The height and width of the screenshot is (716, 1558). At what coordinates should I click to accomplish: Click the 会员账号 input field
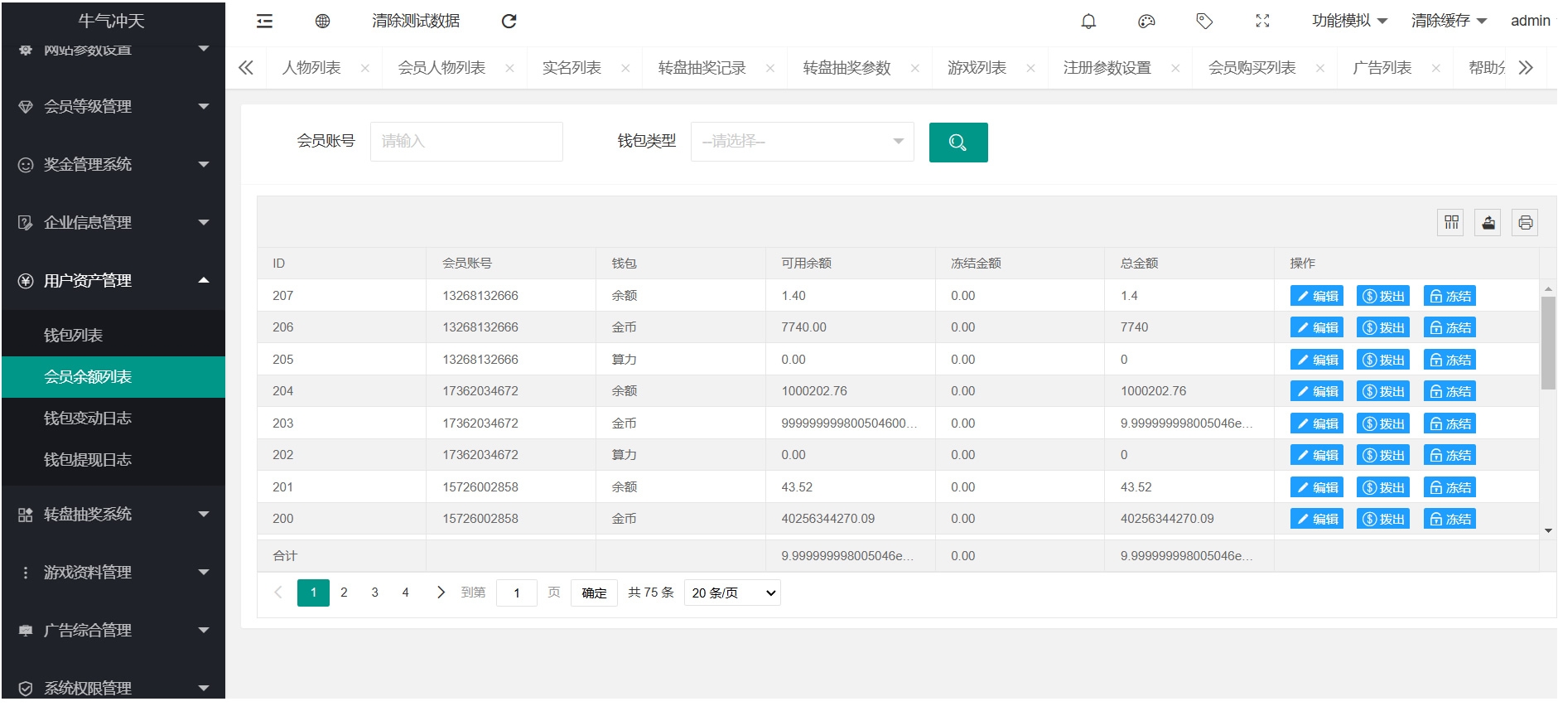point(466,142)
